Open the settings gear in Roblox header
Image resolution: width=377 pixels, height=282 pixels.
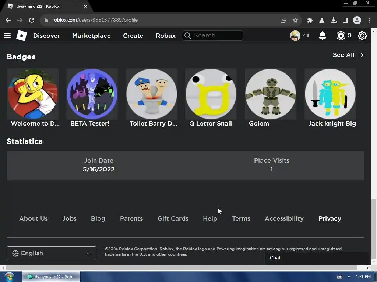pos(362,36)
